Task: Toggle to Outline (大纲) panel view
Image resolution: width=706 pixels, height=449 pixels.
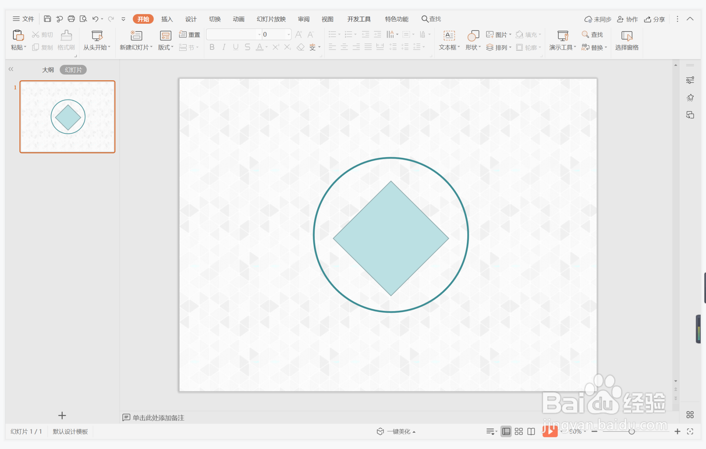Action: [x=48, y=70]
